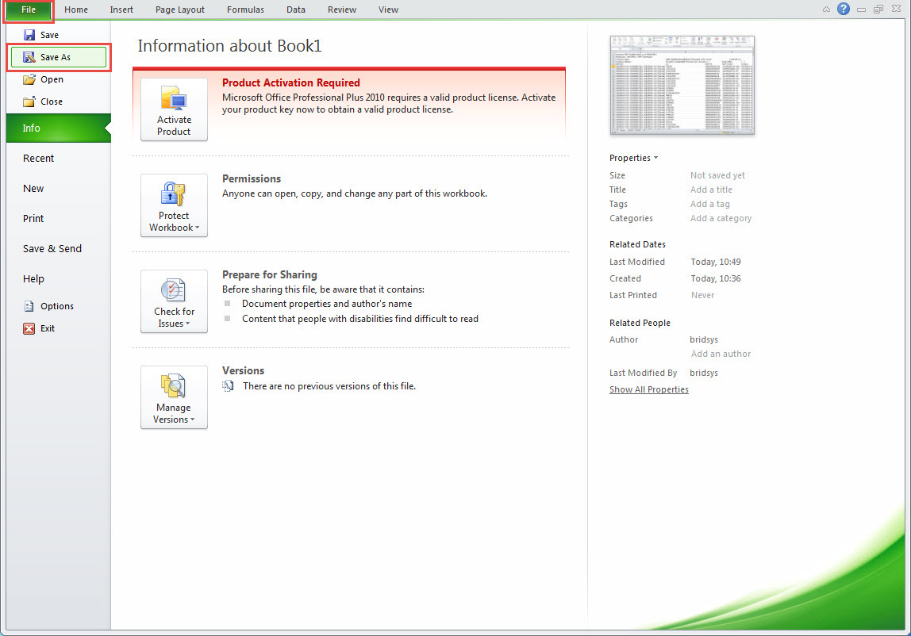
Task: Click the Save As icon
Action: (29, 57)
